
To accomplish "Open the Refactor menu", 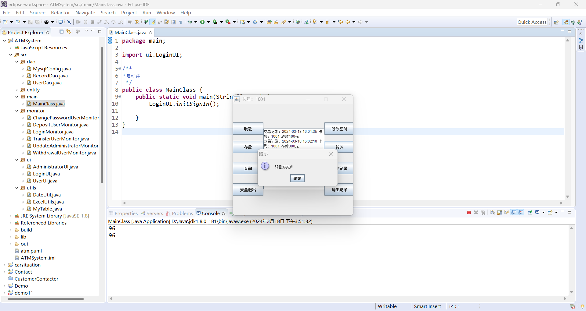I will pos(60,12).
